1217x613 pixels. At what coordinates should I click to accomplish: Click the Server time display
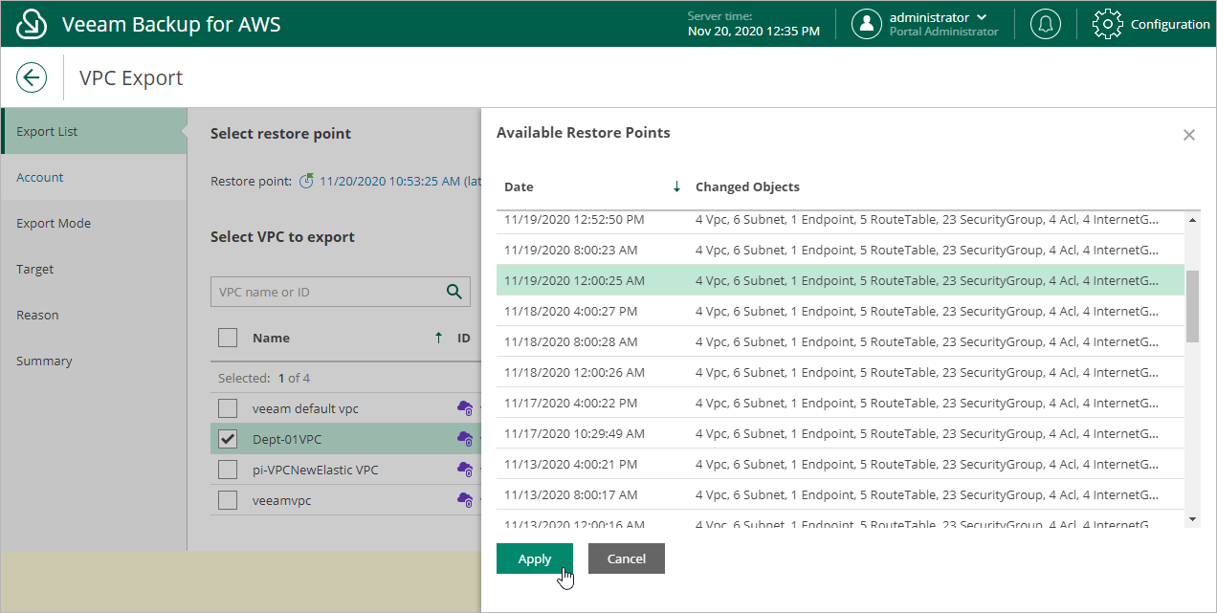click(x=754, y=24)
